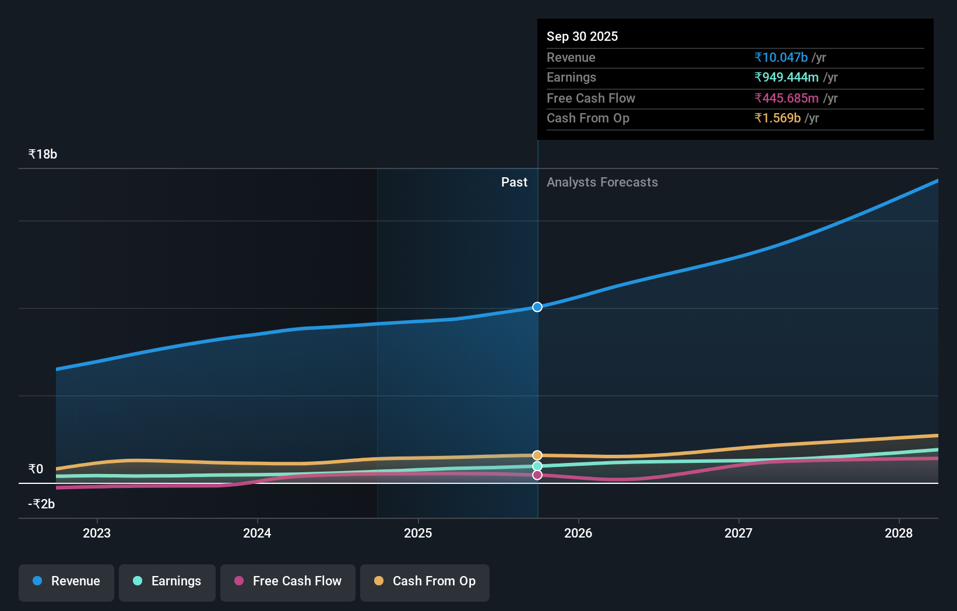Click the teal Earnings dot in the legend
The image size is (957, 611).
(136, 581)
